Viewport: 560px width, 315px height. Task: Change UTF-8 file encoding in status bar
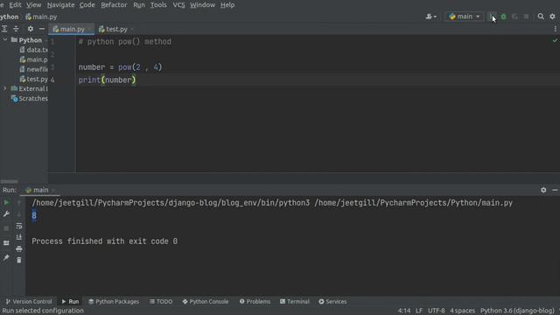click(437, 311)
